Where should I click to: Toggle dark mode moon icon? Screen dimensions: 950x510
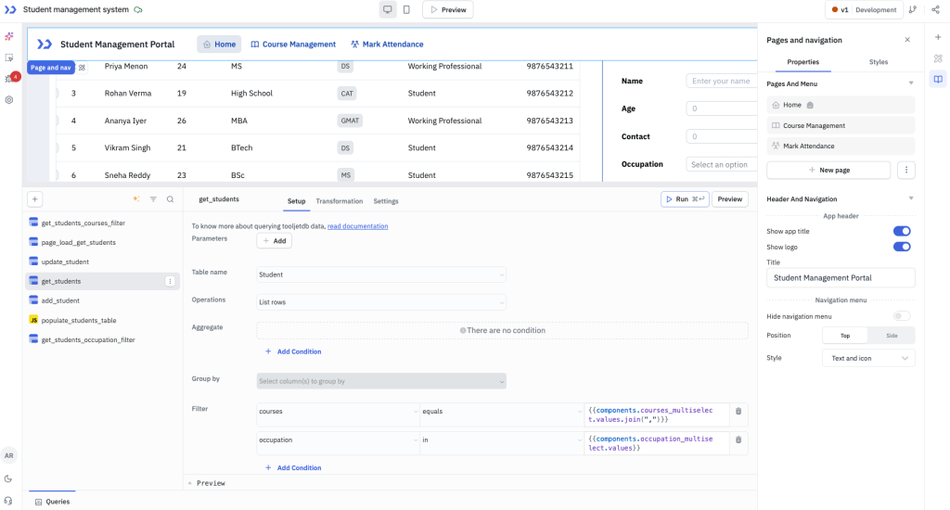(x=8, y=478)
